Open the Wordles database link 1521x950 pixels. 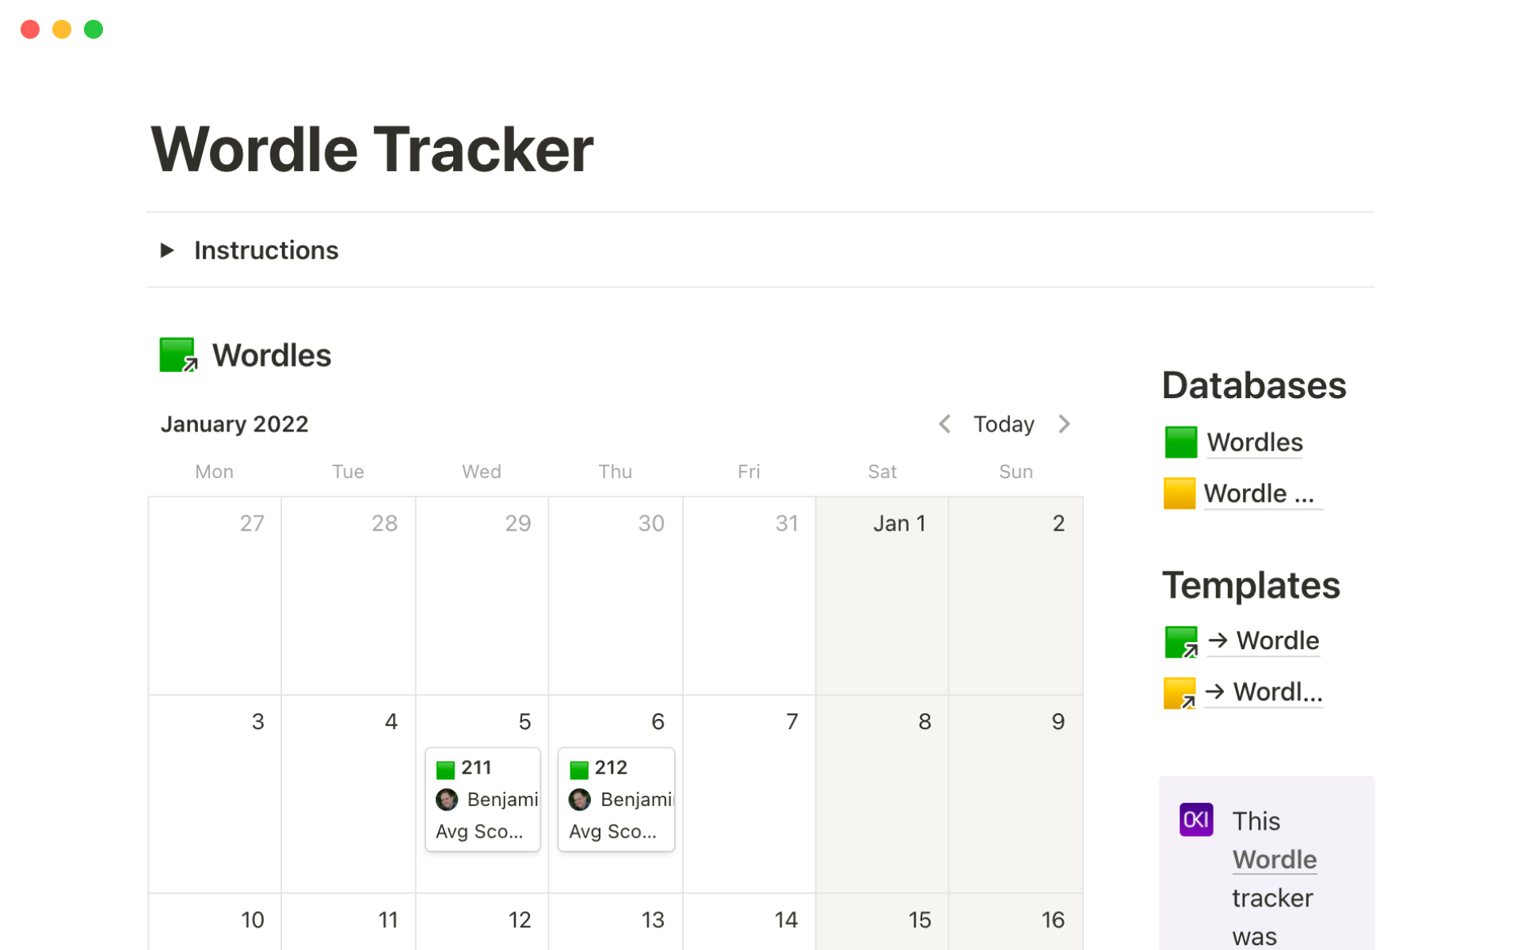[x=1255, y=443]
